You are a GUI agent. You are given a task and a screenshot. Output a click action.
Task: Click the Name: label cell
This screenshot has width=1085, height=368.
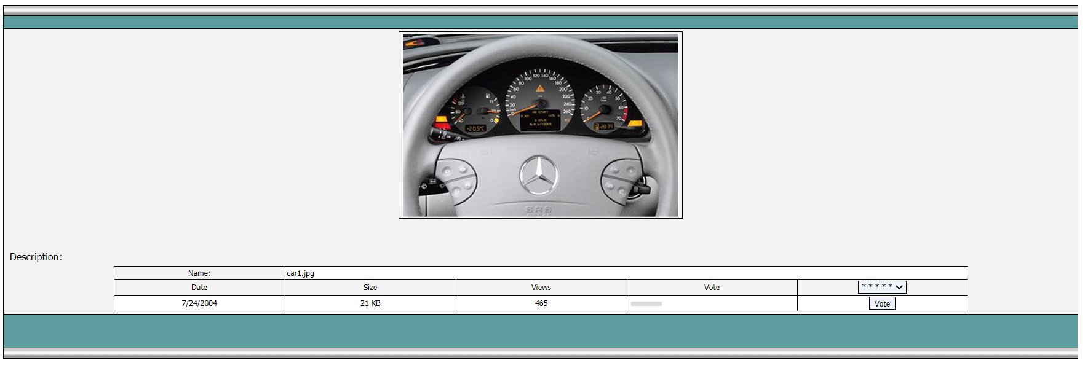199,273
